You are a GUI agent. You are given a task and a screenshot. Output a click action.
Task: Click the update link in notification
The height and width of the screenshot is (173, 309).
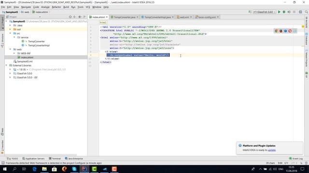pos(272,150)
